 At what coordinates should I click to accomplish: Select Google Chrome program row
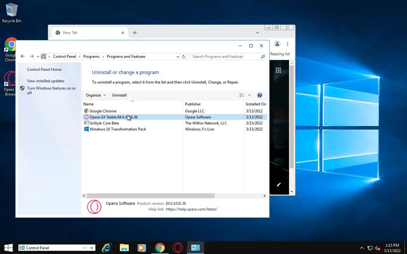(175, 111)
